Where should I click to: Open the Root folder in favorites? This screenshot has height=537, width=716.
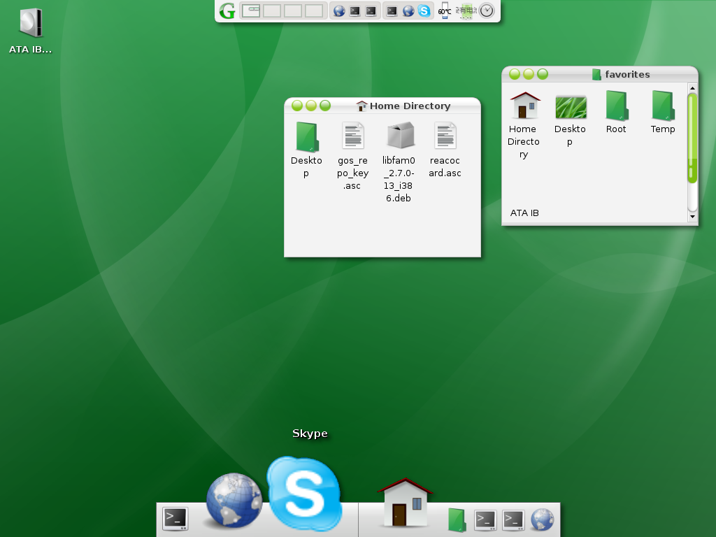click(x=616, y=112)
